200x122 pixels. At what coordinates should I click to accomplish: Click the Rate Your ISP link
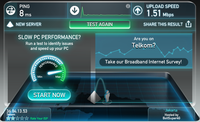(39, 118)
